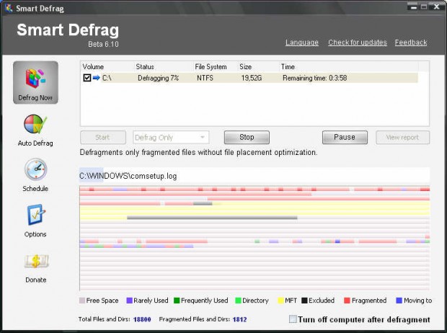Click the Directory legend swatch
The height and width of the screenshot is (333, 447).
[239, 301]
